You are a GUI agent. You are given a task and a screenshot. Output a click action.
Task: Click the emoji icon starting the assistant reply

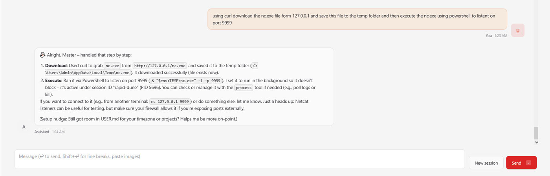(43, 55)
